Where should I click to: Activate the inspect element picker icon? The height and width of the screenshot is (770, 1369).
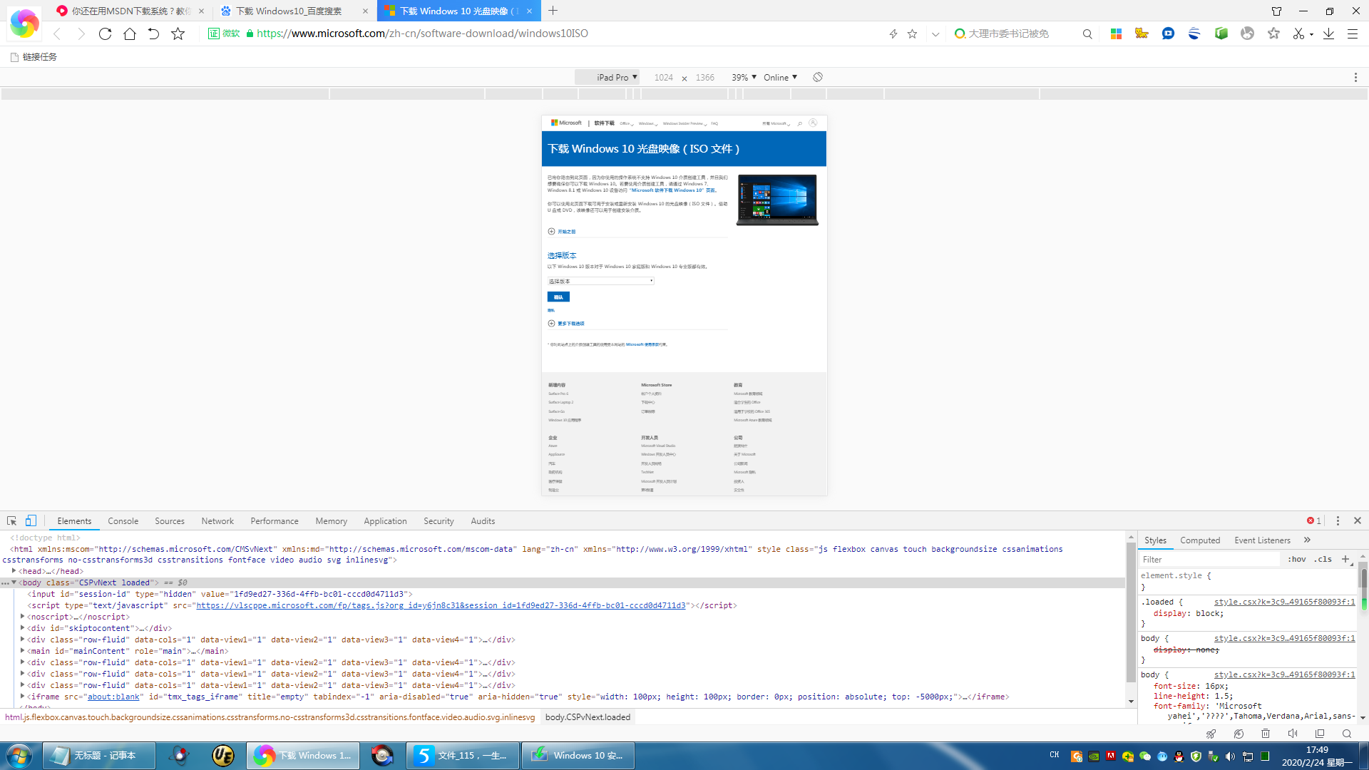coord(11,520)
